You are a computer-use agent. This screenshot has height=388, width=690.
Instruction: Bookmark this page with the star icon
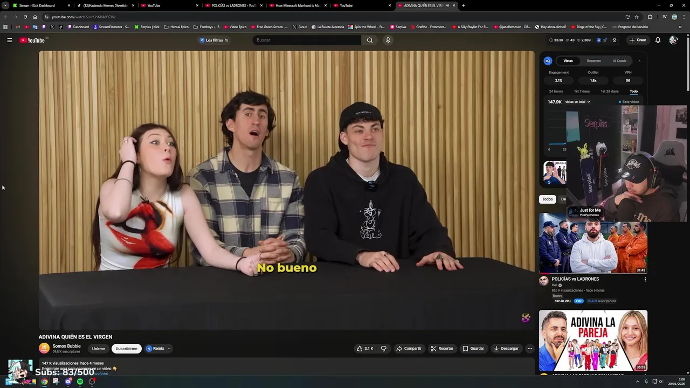coord(637,17)
